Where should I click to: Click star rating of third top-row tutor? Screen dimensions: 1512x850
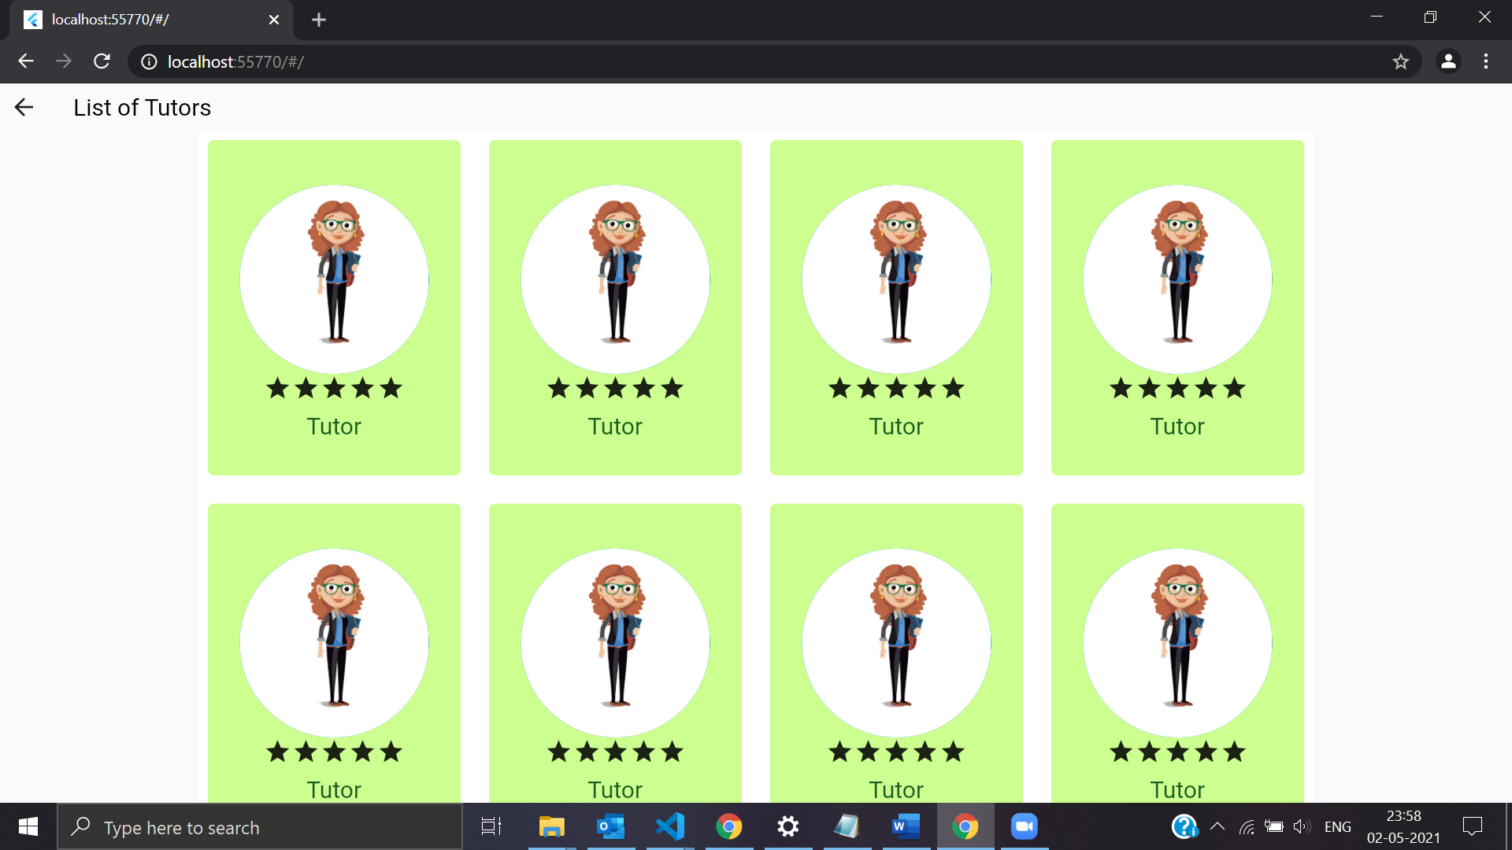pos(896,388)
